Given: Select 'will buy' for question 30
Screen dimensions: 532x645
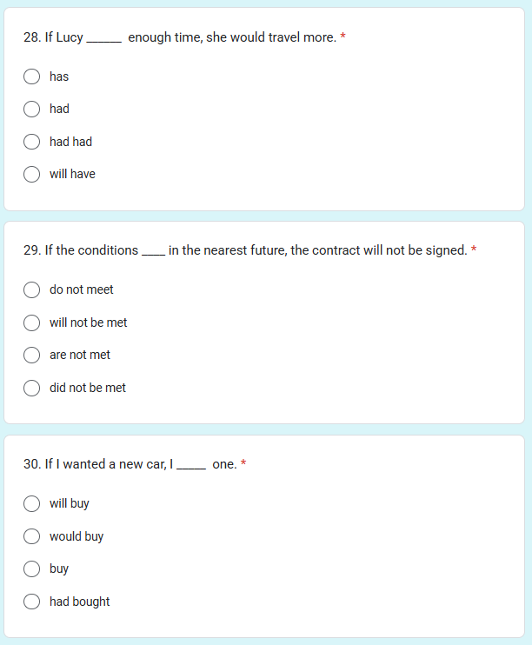Looking at the screenshot, I should pyautogui.click(x=31, y=503).
